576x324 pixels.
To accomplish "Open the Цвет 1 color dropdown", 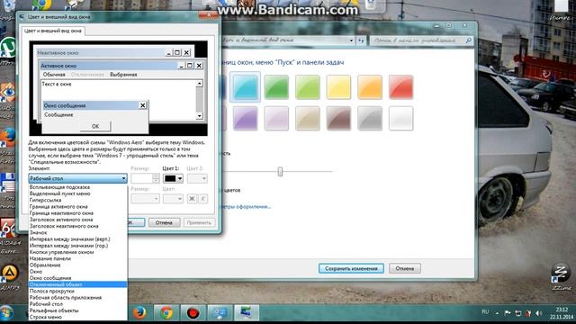I will (173, 178).
